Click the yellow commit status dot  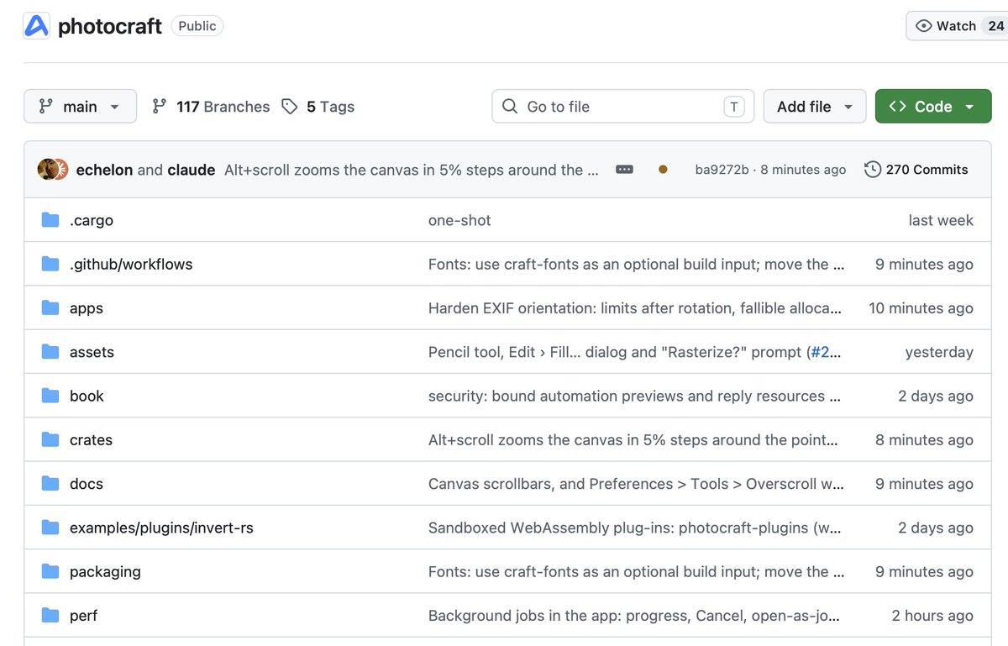click(663, 170)
